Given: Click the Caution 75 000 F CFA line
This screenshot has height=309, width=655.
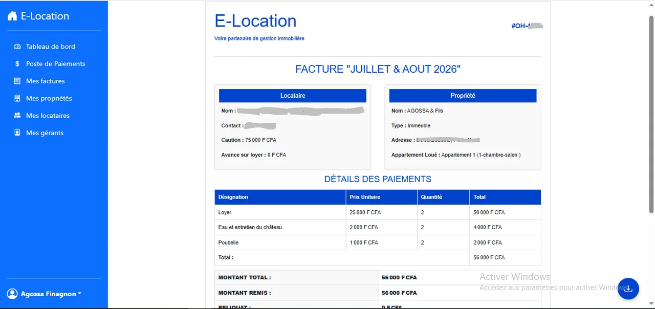Looking at the screenshot, I should point(249,140).
